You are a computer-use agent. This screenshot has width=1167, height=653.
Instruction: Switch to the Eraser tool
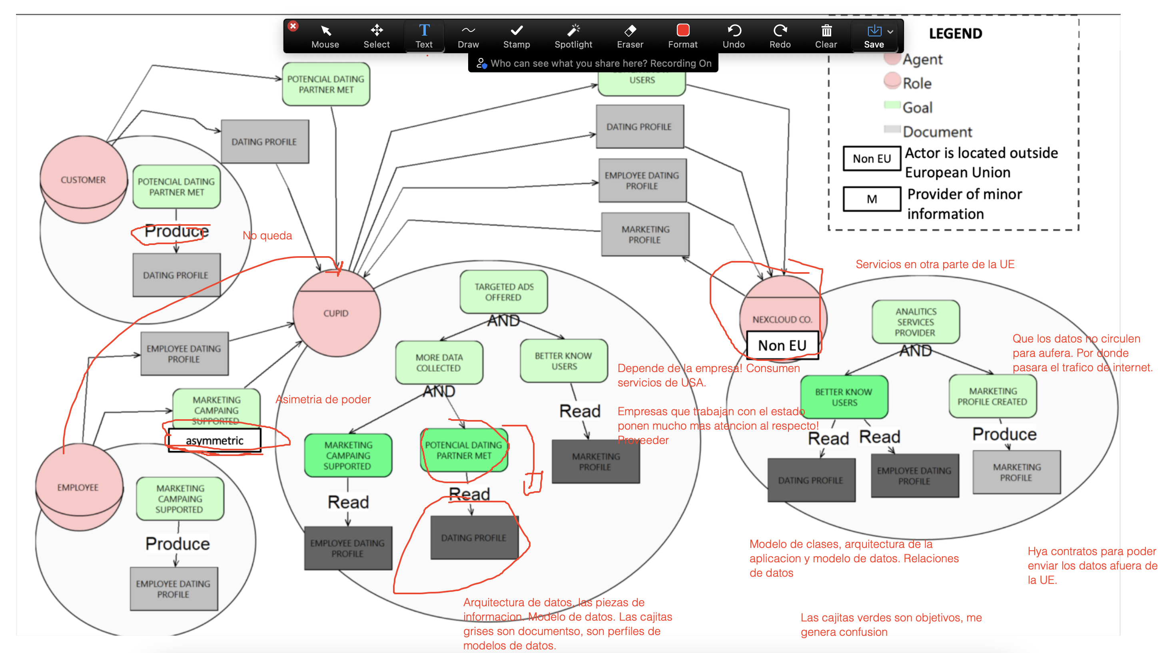click(630, 36)
